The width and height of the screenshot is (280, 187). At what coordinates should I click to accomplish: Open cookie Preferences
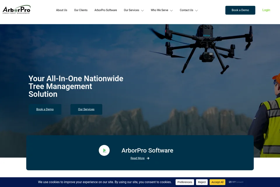(x=185, y=182)
